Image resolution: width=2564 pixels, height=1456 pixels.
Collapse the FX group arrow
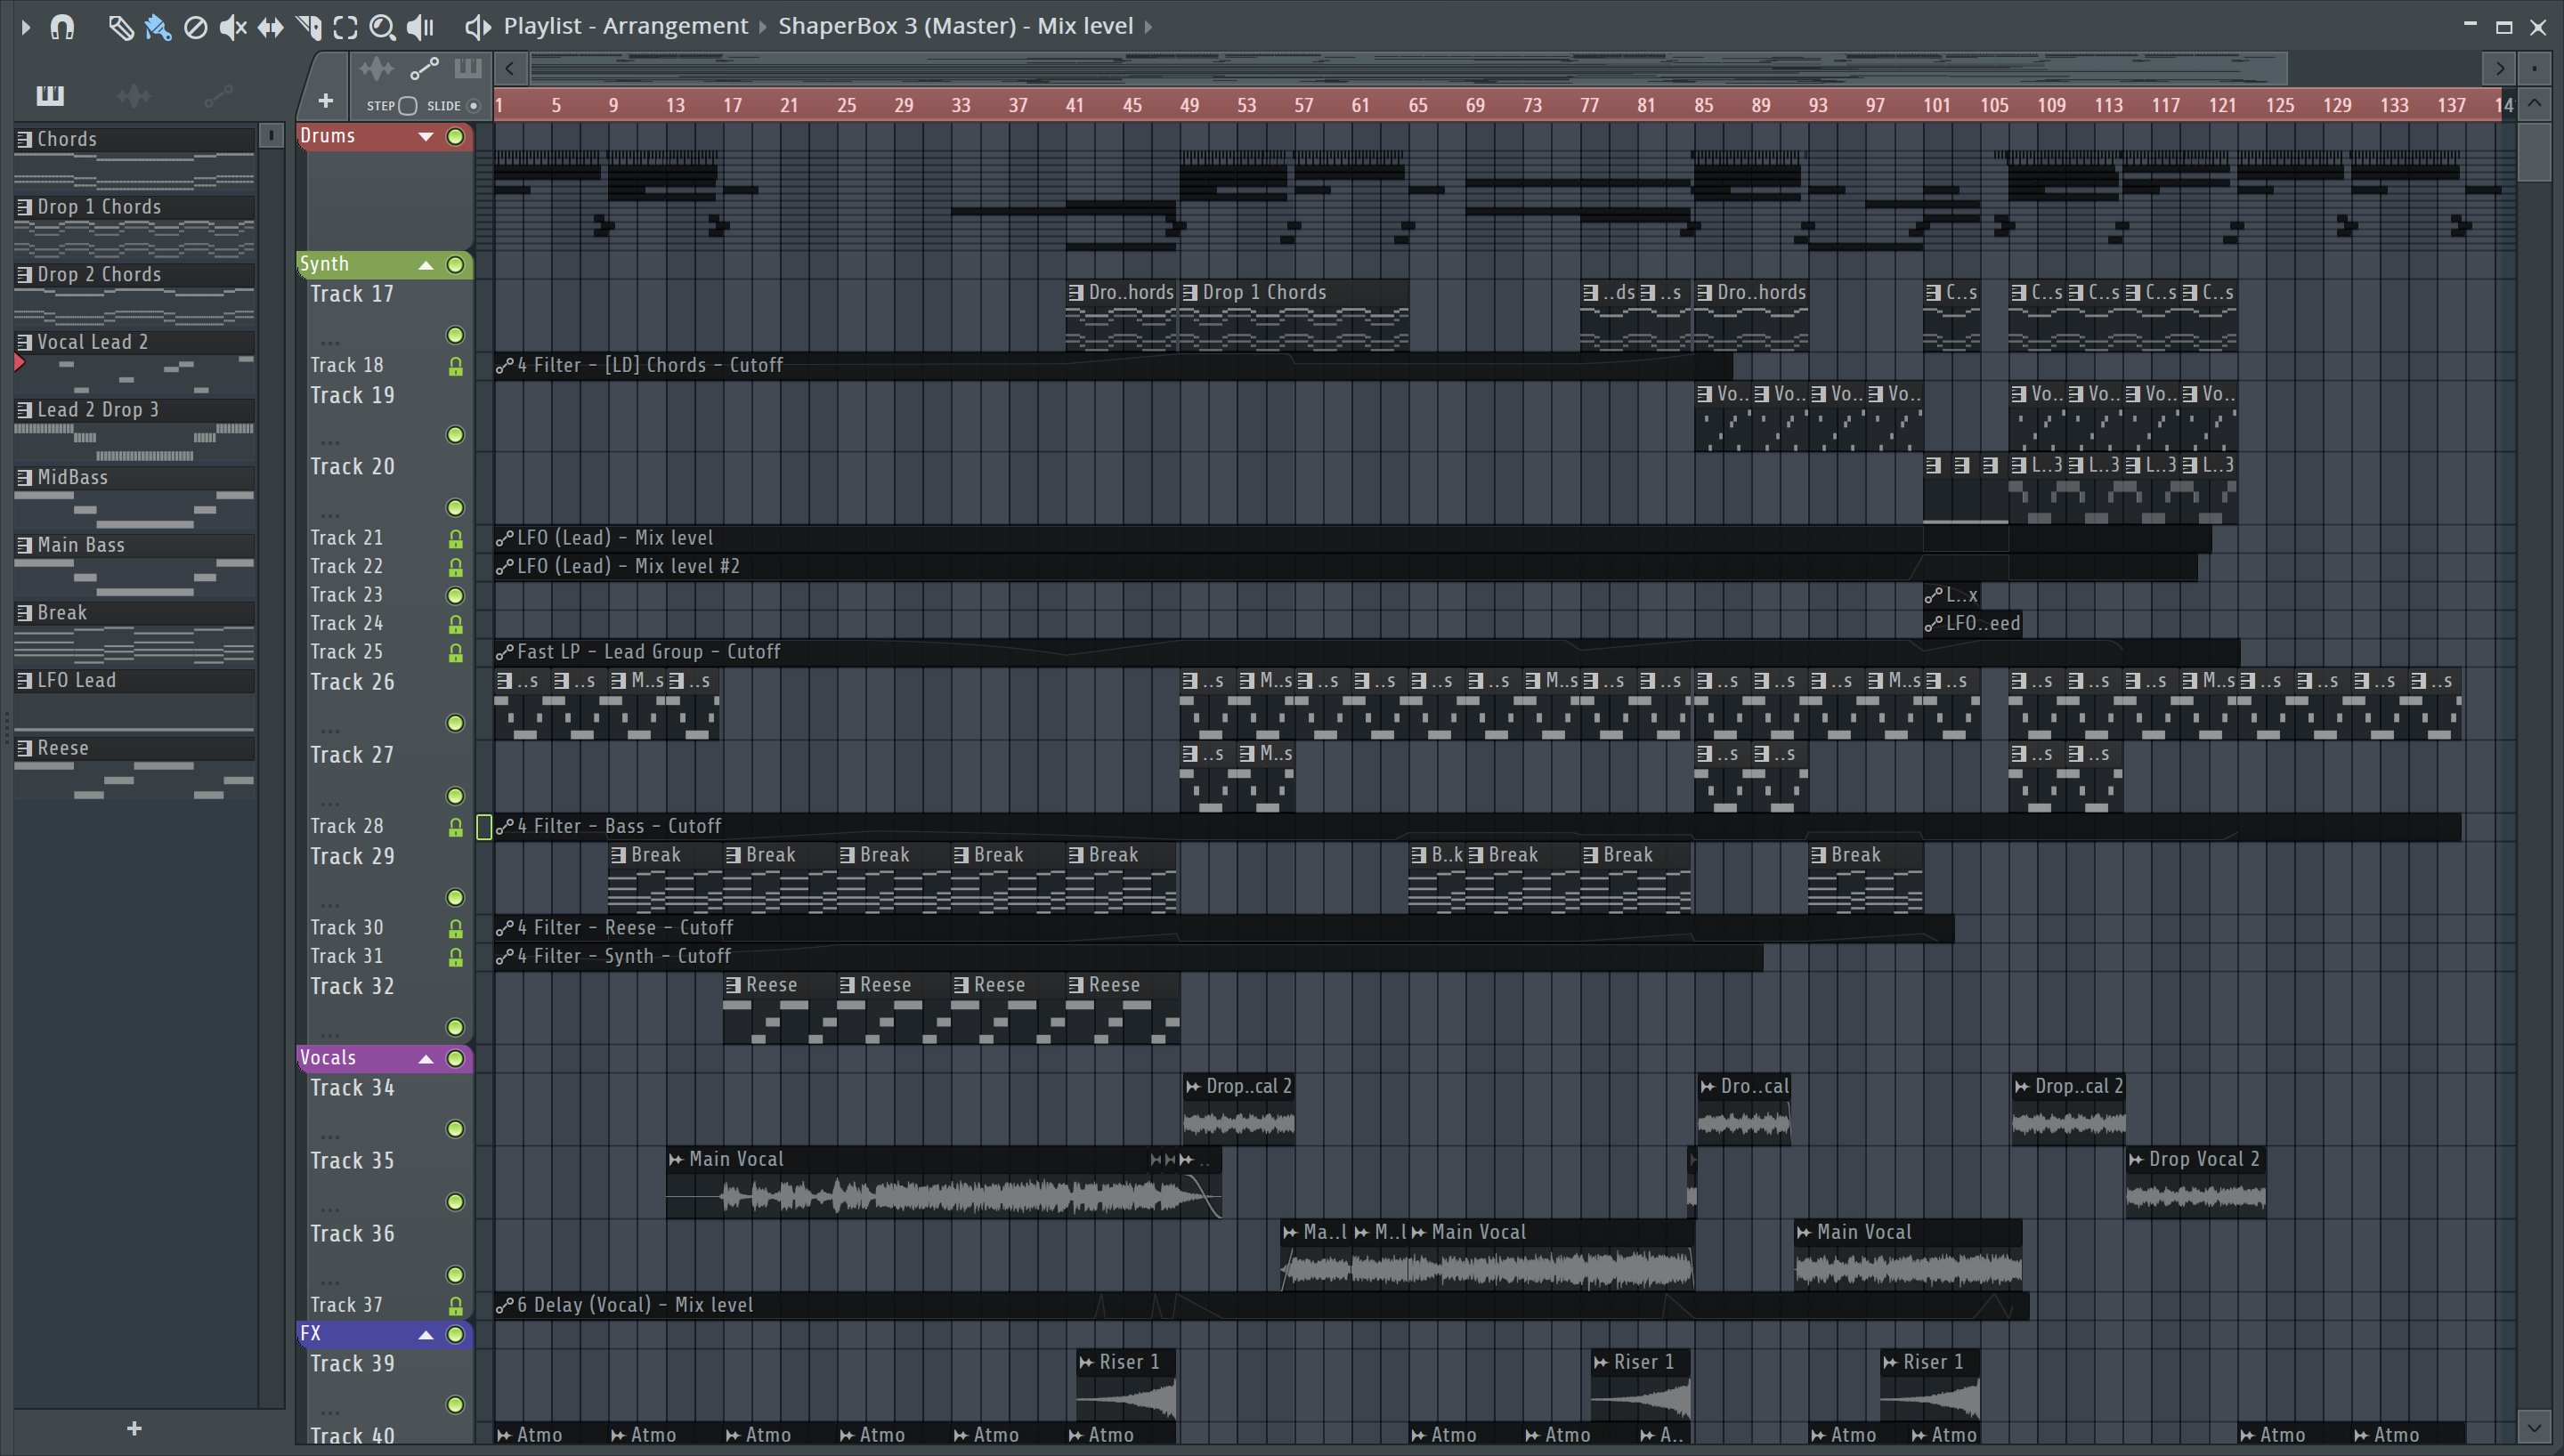[x=426, y=1334]
